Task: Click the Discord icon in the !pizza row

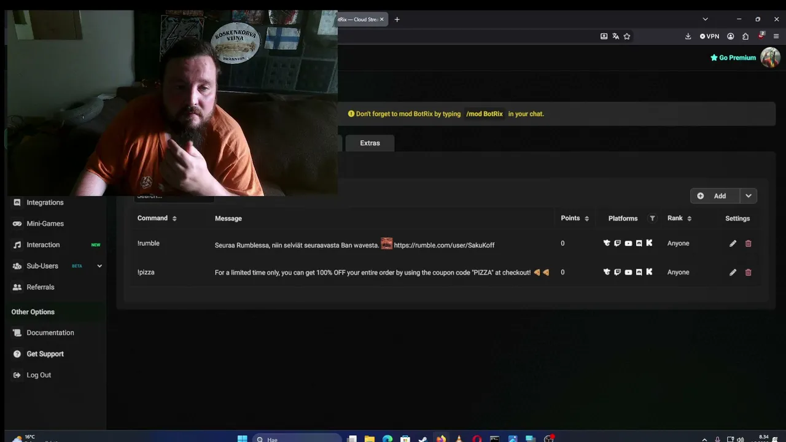Action: pos(639,272)
